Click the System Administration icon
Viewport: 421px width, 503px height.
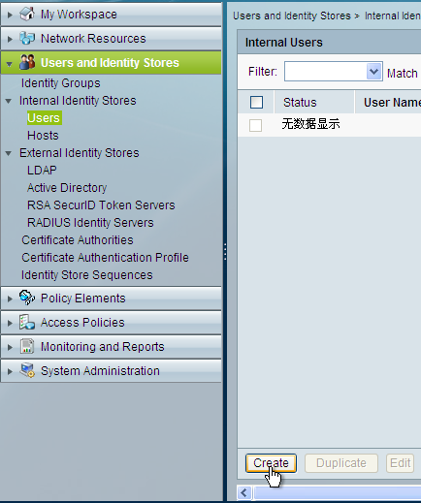coord(27,370)
